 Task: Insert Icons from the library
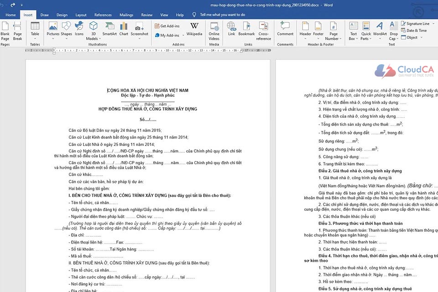click(x=79, y=29)
